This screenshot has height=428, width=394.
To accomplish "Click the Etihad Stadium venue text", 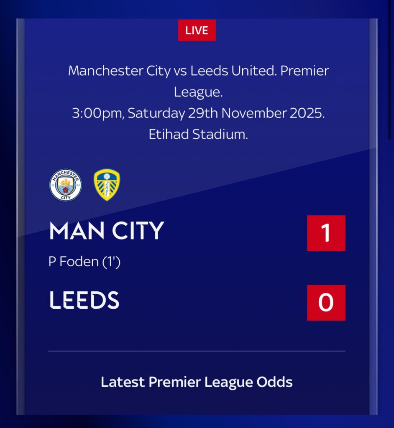I will 198,135.
